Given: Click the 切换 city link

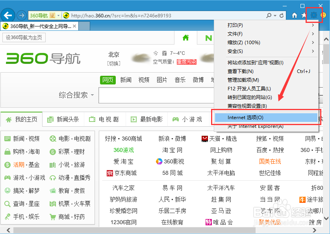Looking at the screenshot, I should pos(114,64).
